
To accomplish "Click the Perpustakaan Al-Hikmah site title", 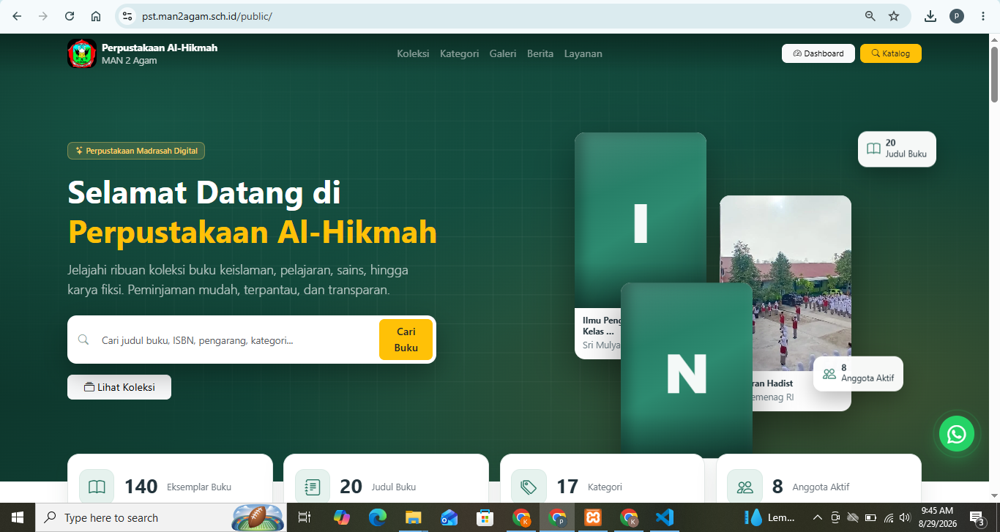I will tap(160, 48).
